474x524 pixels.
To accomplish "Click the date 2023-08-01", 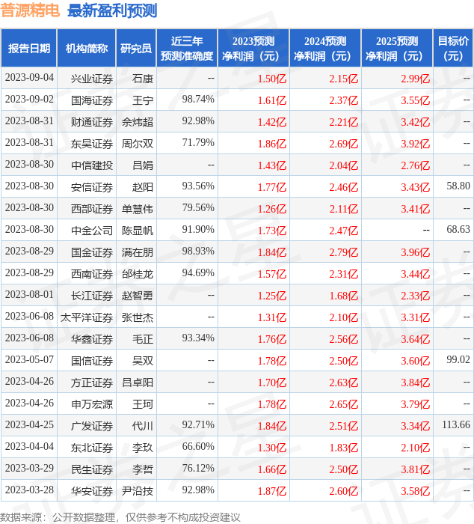I will (29, 295).
